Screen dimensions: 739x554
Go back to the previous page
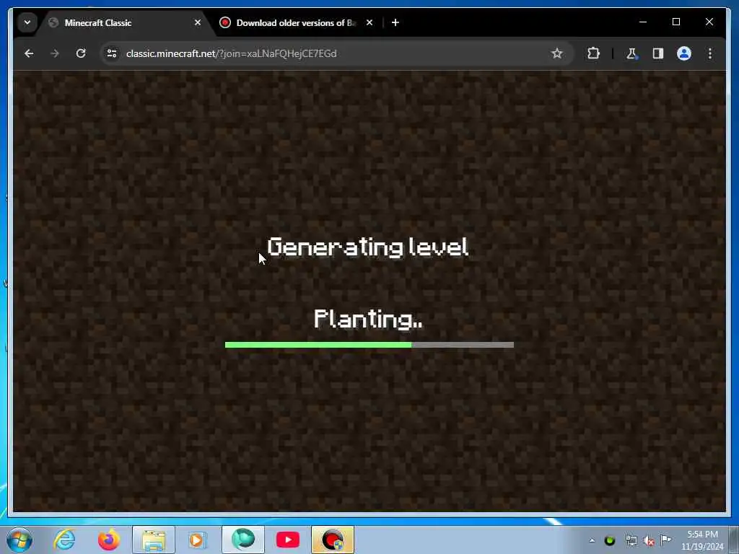29,53
